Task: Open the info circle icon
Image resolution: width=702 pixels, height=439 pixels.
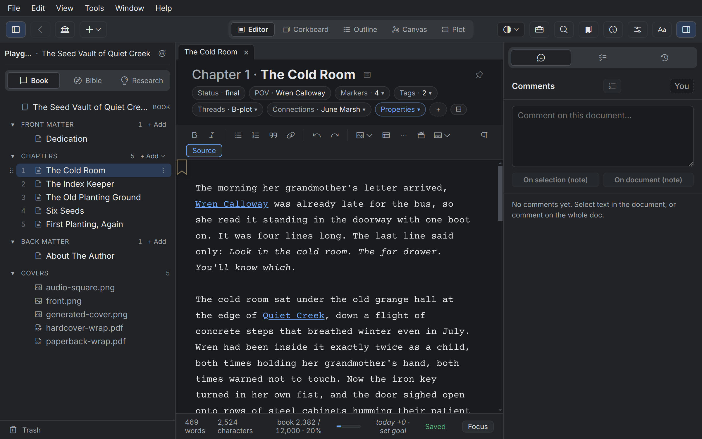Action: pyautogui.click(x=613, y=30)
